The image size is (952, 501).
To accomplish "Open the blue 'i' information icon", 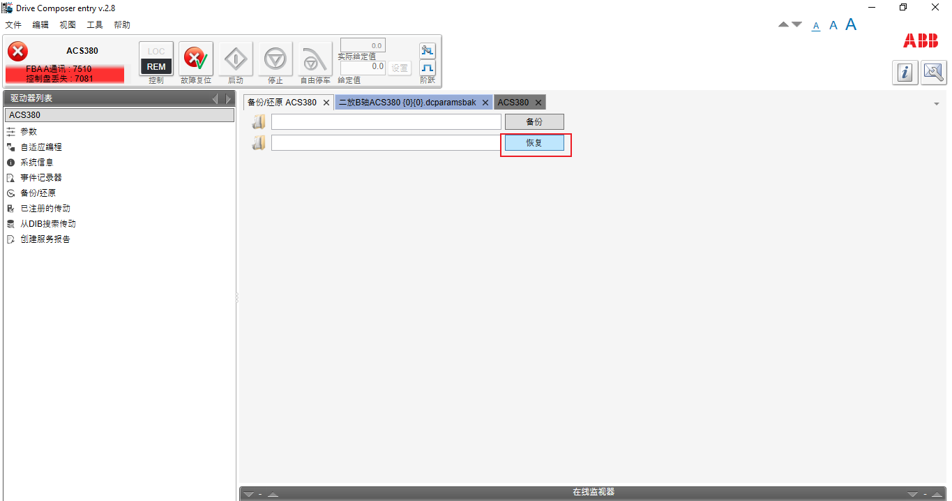I will coord(905,73).
